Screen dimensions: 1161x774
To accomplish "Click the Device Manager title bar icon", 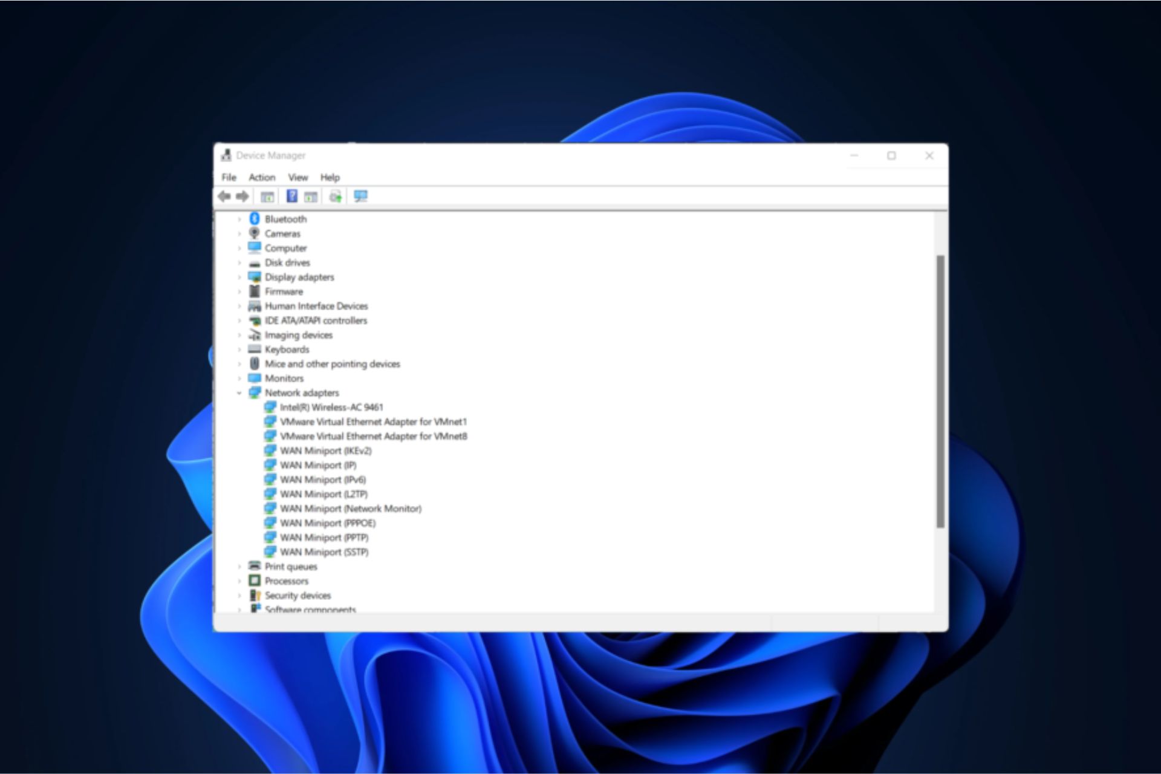I will [x=226, y=155].
